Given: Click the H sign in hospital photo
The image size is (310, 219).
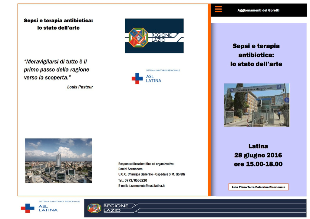Looking at the screenshot, I should [x=279, y=86].
